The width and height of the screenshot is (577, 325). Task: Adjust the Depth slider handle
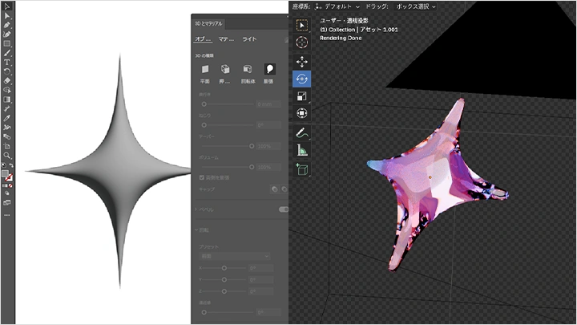[x=204, y=104]
